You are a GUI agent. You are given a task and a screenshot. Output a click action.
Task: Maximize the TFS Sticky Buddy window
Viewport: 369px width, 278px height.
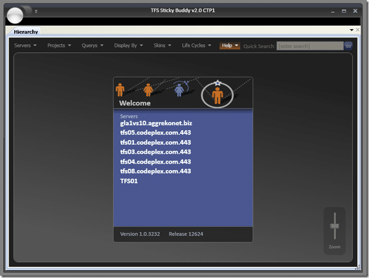pyautogui.click(x=344, y=11)
